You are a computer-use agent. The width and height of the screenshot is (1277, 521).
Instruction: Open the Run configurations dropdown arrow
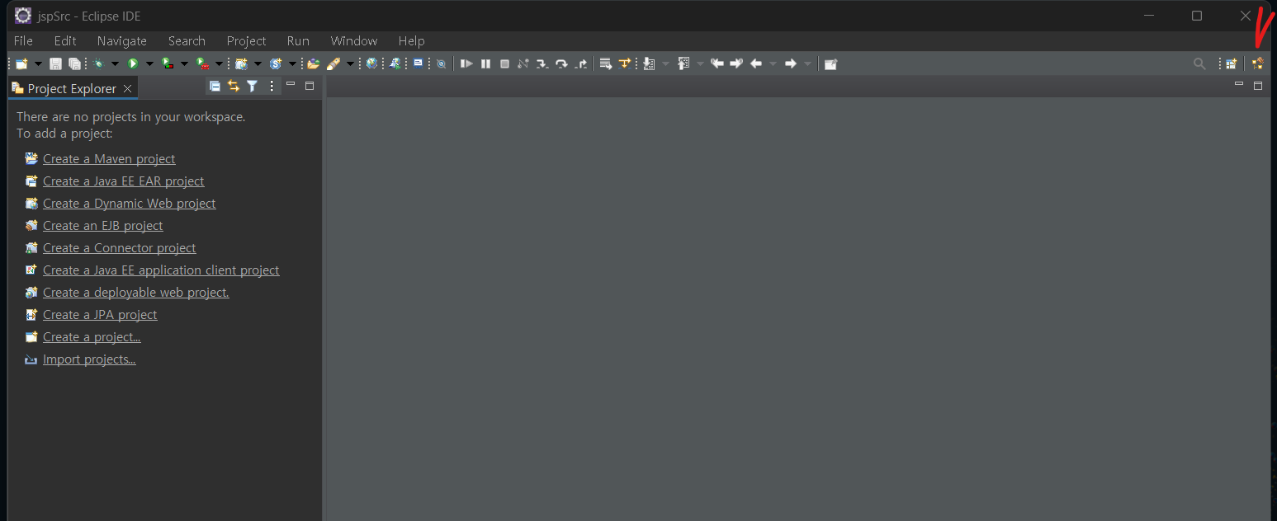(150, 63)
